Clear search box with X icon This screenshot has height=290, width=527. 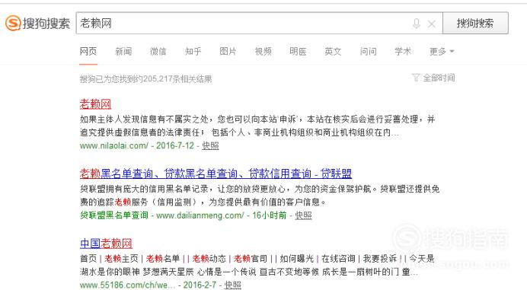coord(432,24)
